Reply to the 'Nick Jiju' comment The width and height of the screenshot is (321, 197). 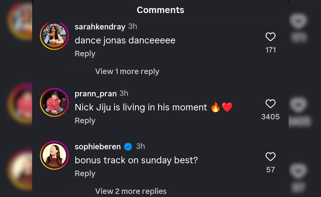pyautogui.click(x=85, y=121)
